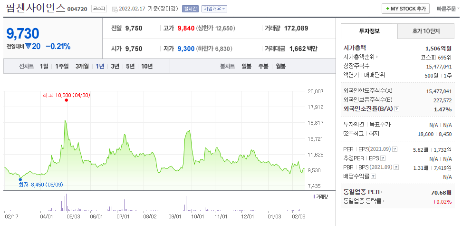Click the blue 최저 8,450 marker dot

tap(20, 179)
